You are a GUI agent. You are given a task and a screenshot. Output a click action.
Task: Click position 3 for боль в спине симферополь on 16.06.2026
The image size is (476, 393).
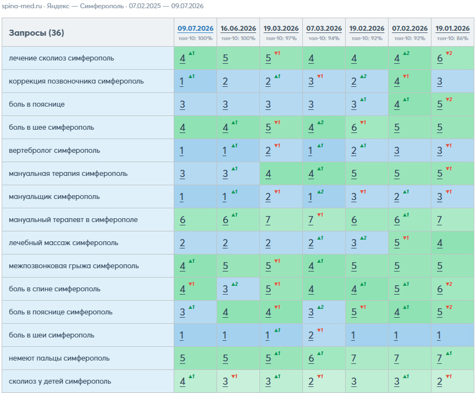click(225, 289)
